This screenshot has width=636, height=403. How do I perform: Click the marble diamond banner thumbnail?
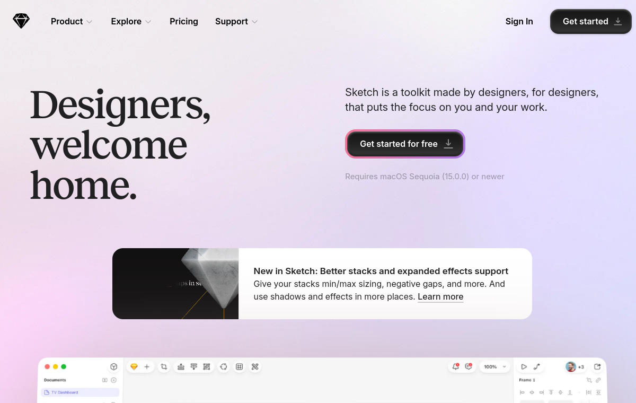click(x=175, y=284)
